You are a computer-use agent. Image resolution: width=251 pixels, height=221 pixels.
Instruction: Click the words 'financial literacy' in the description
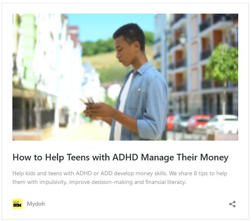[166, 182]
